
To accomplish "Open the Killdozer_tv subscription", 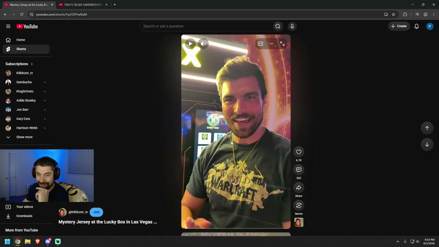I will point(26,73).
